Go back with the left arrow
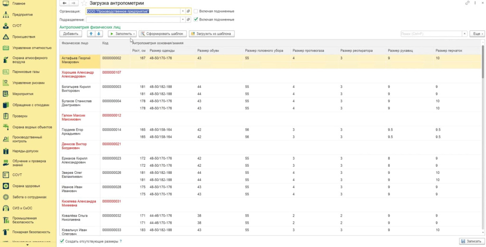486x247 pixels. coord(64,3)
